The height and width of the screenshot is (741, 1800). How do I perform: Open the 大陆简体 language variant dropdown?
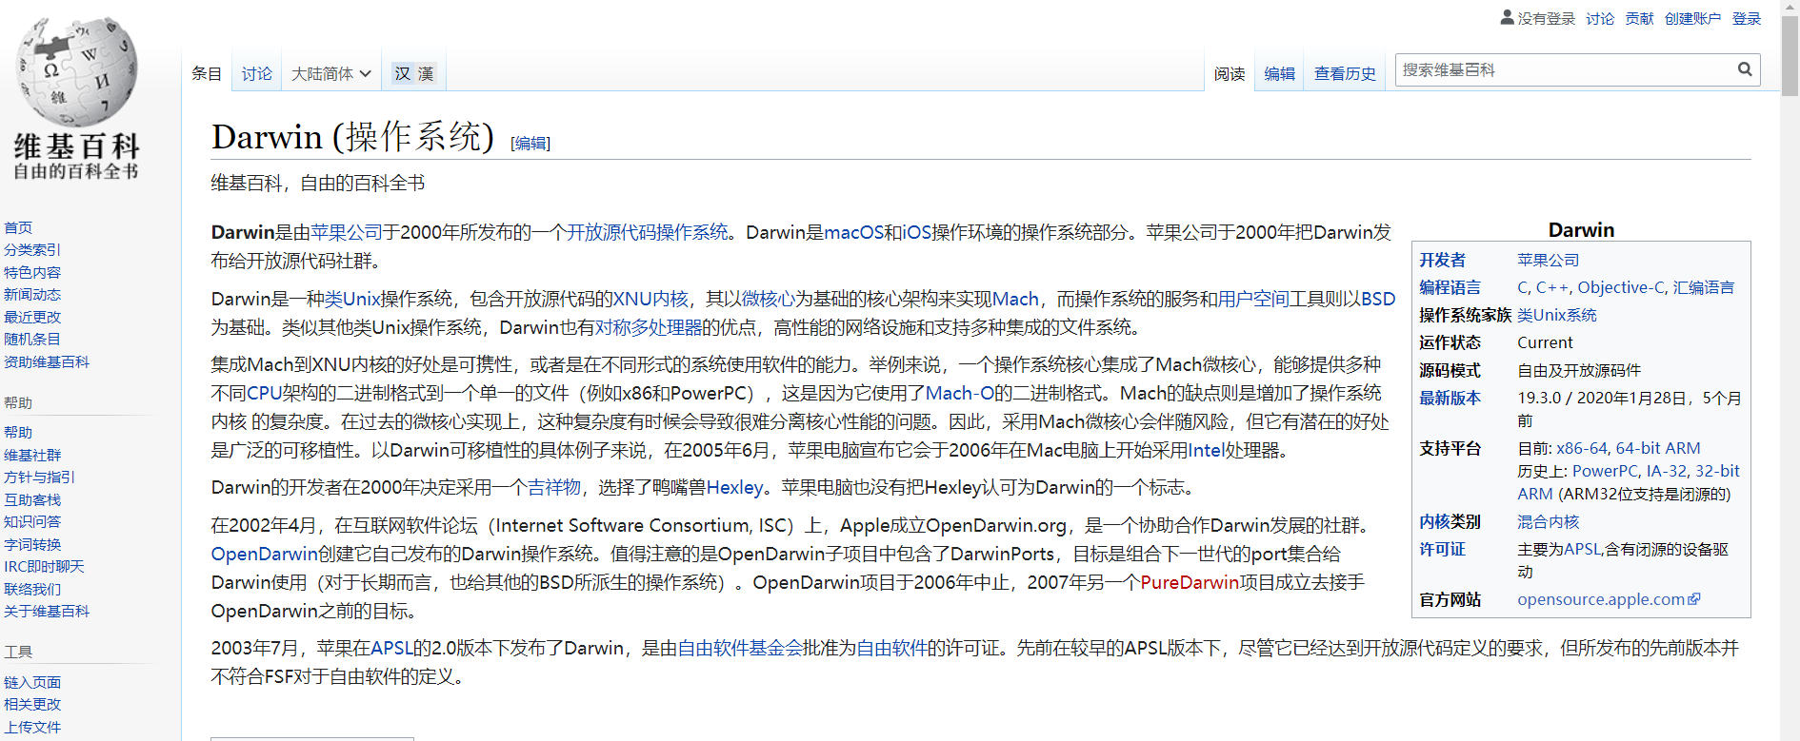tap(330, 73)
